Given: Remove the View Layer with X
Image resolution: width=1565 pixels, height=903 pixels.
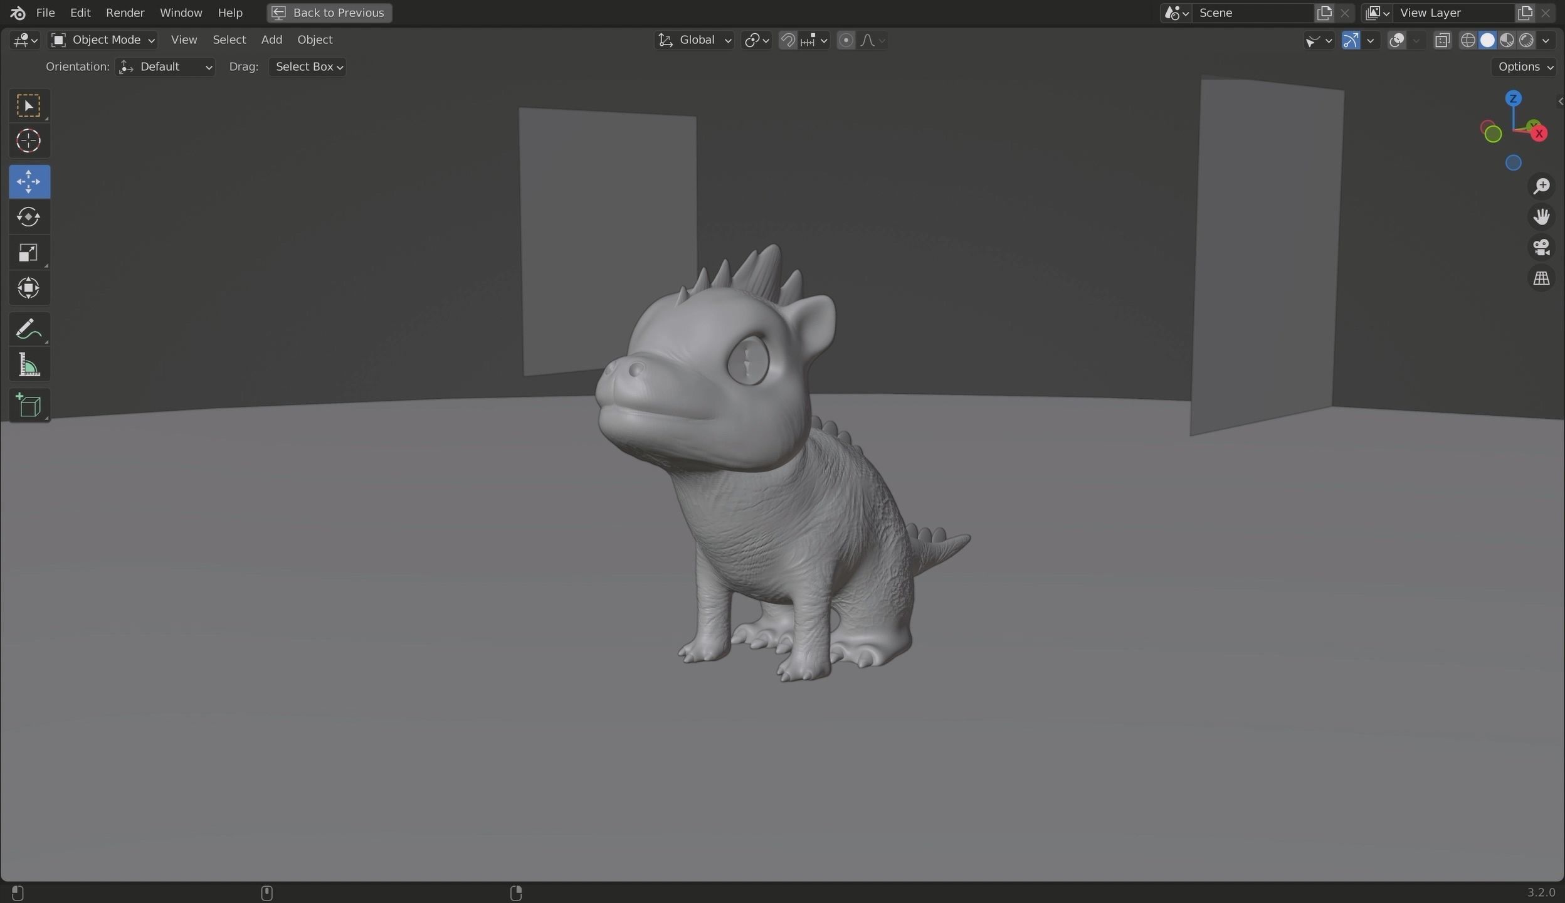Looking at the screenshot, I should click(x=1545, y=13).
